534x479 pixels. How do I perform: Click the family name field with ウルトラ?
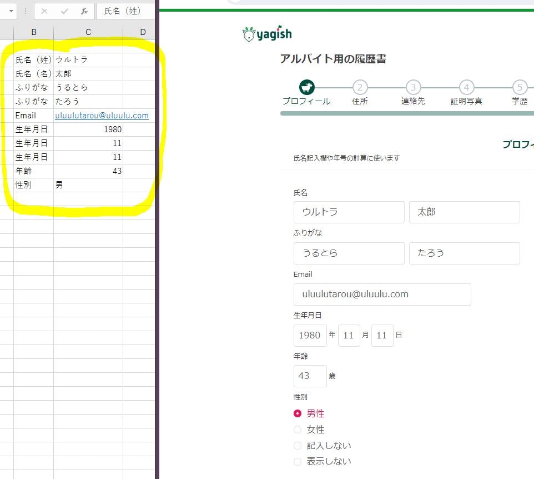click(349, 212)
